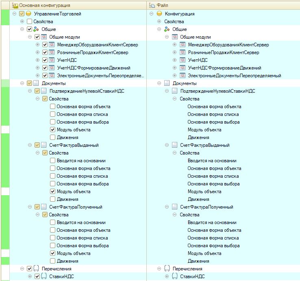Image resolution: width=300 pixels, height=281 pixels.
Task: Select right Основная форма списка under ПодтверждениеНулевойСтавкиНДС
Action: click(213, 114)
